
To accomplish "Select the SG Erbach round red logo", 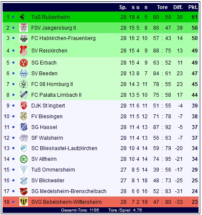I will tap(24, 63).
